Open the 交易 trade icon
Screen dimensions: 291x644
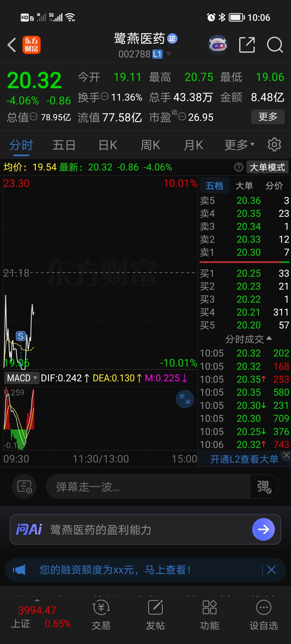(101, 615)
